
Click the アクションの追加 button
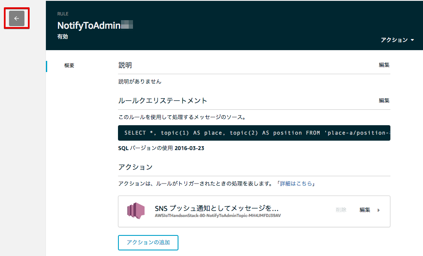[x=148, y=243]
